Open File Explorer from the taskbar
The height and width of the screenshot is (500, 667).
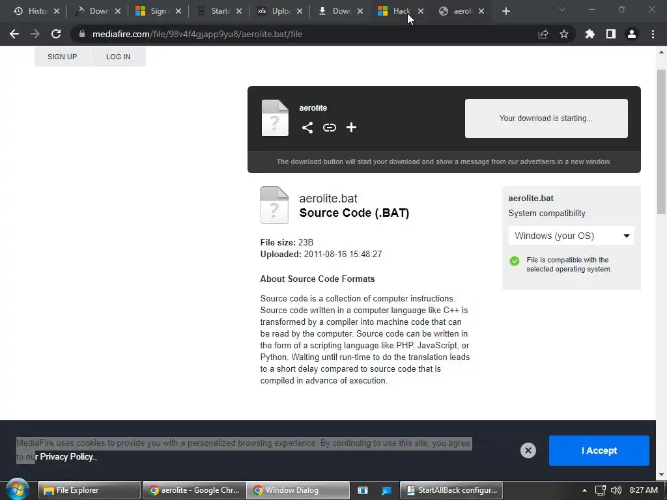coord(89,490)
